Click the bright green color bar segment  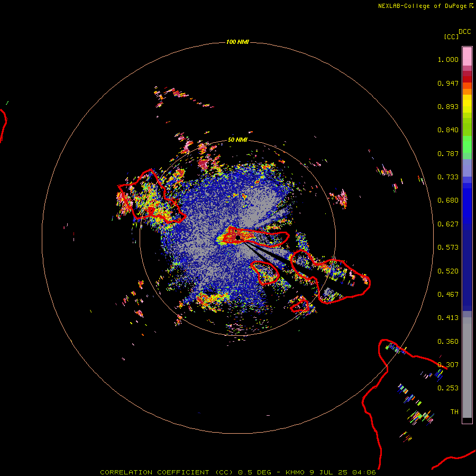tap(467, 144)
